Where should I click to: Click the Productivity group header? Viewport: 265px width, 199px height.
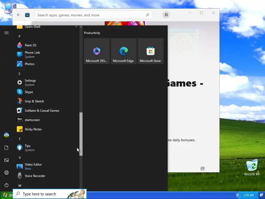[x=92, y=33]
